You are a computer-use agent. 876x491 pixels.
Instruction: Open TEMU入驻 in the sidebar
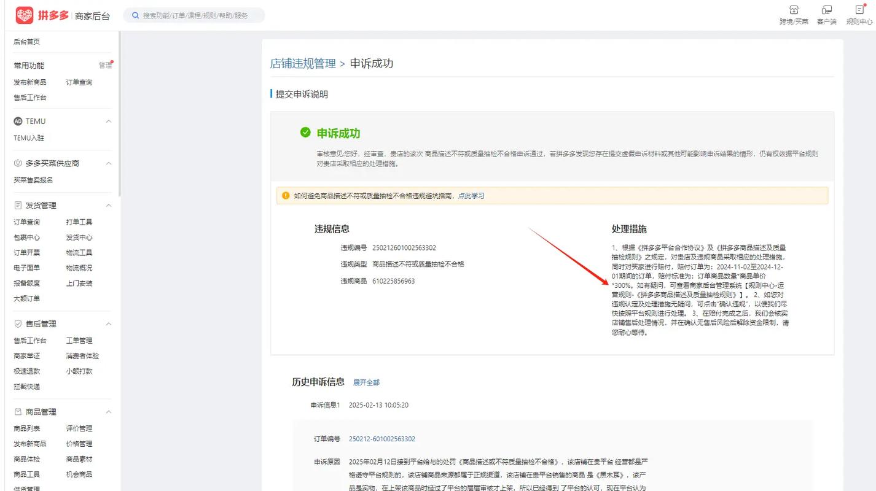coord(29,138)
